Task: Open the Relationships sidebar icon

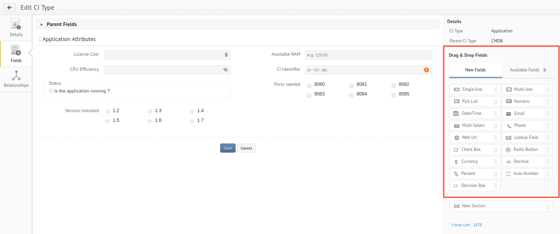Action: pos(16,75)
